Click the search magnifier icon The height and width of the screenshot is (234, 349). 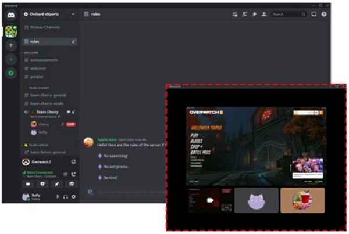click(304, 14)
